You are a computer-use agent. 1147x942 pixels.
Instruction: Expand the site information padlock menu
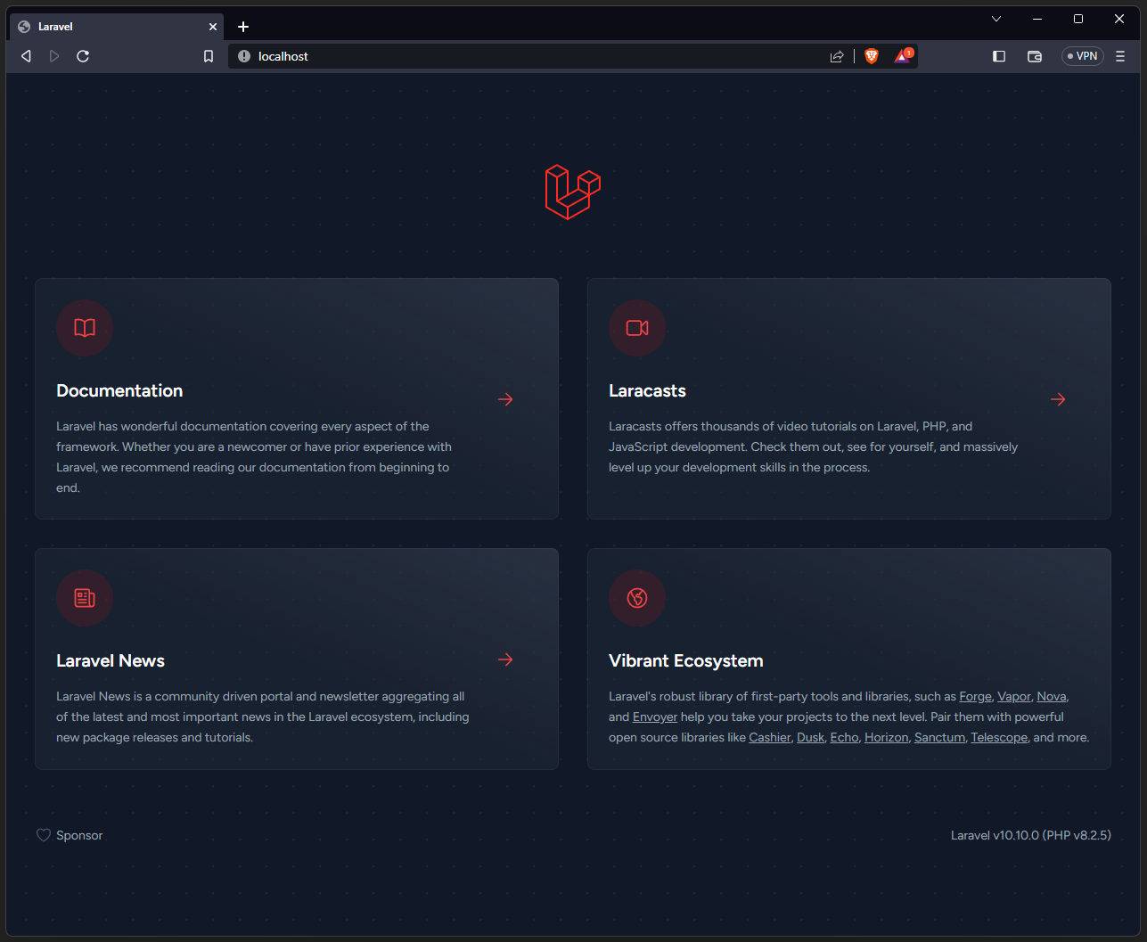243,55
